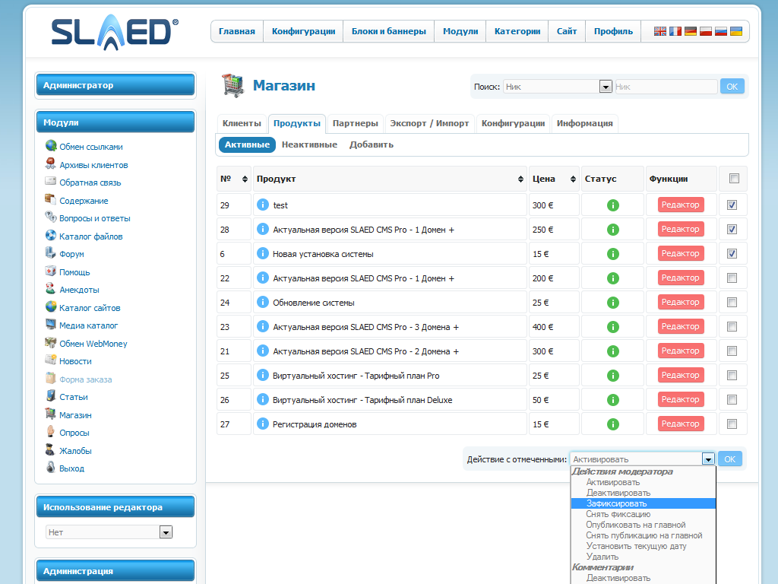Viewport: 778px width, 584px height.
Task: Open the Polls link in the sidebar
Action: click(x=74, y=433)
